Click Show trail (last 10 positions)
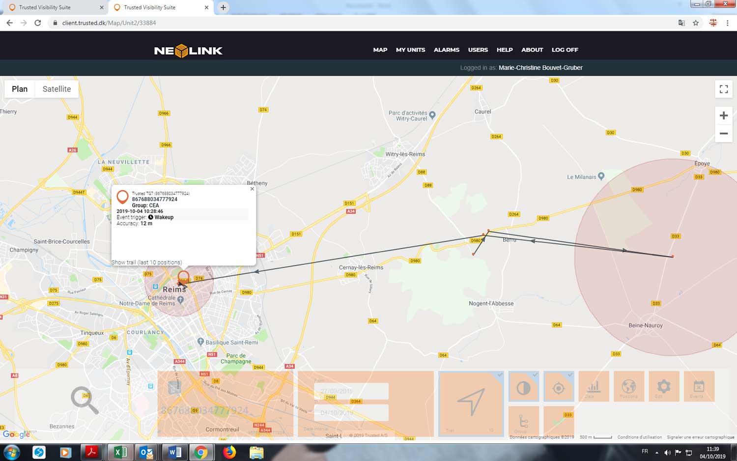The width and height of the screenshot is (737, 461). pos(146,262)
